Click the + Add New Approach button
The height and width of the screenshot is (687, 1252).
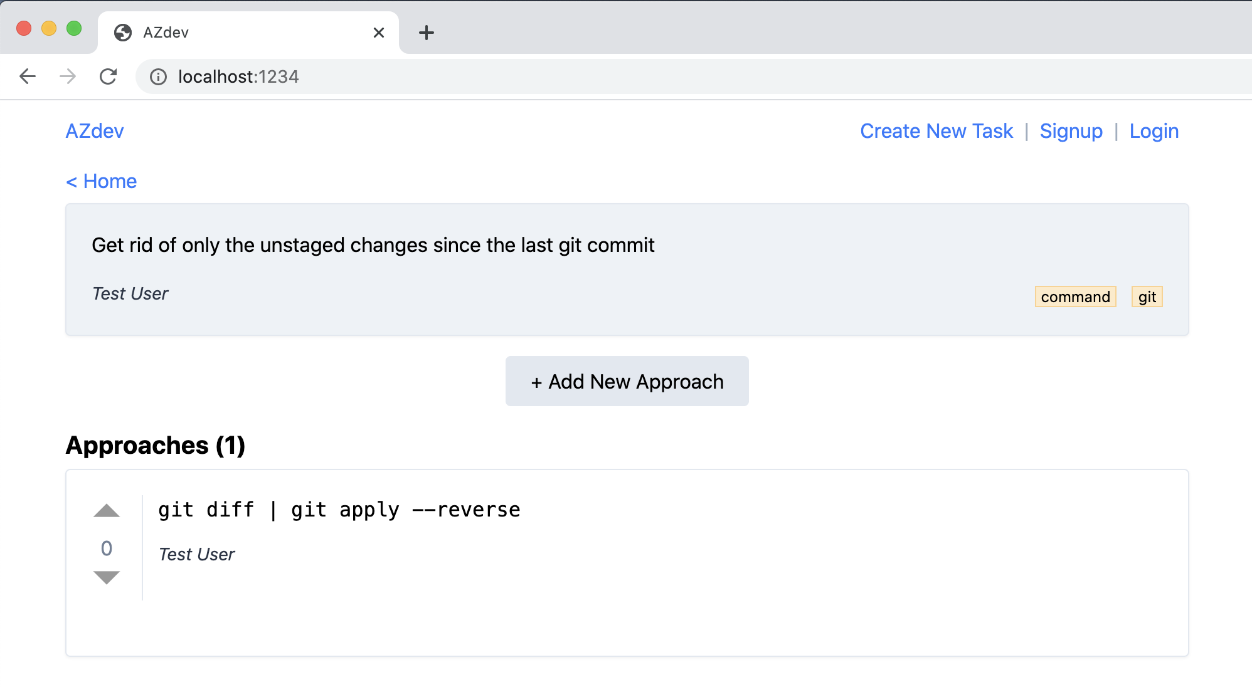tap(627, 381)
